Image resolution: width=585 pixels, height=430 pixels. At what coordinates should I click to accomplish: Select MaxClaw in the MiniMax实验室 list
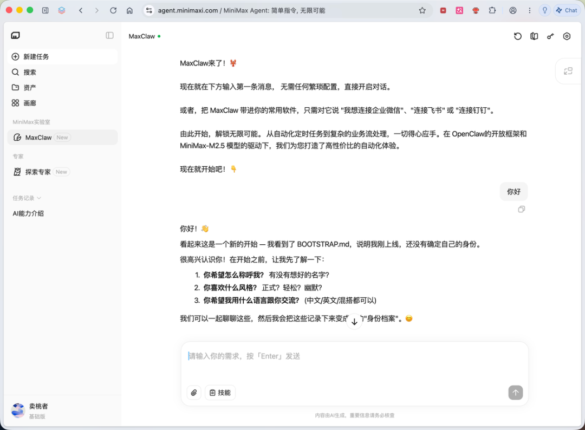[62, 137]
